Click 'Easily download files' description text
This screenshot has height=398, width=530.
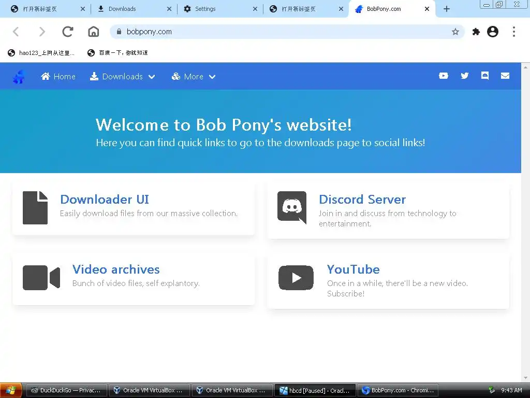click(x=149, y=213)
